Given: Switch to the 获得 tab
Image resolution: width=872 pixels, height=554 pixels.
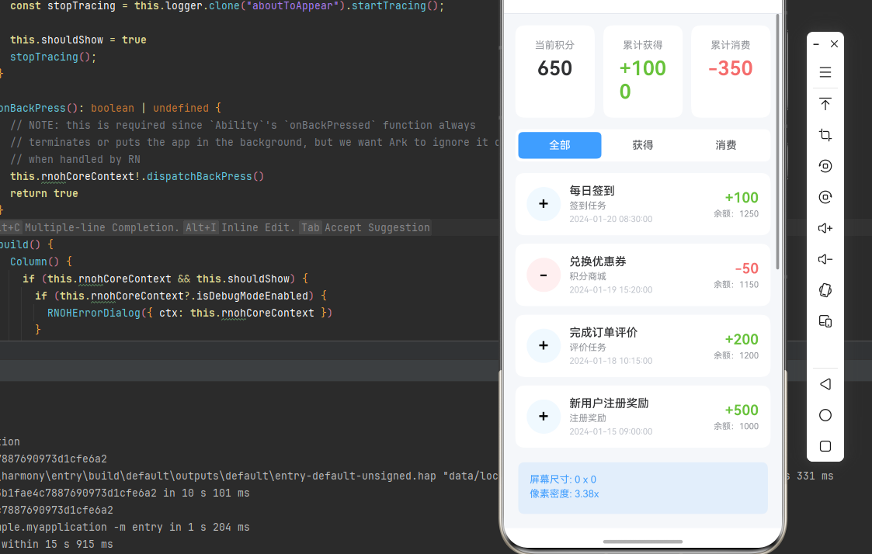Looking at the screenshot, I should pos(642,145).
